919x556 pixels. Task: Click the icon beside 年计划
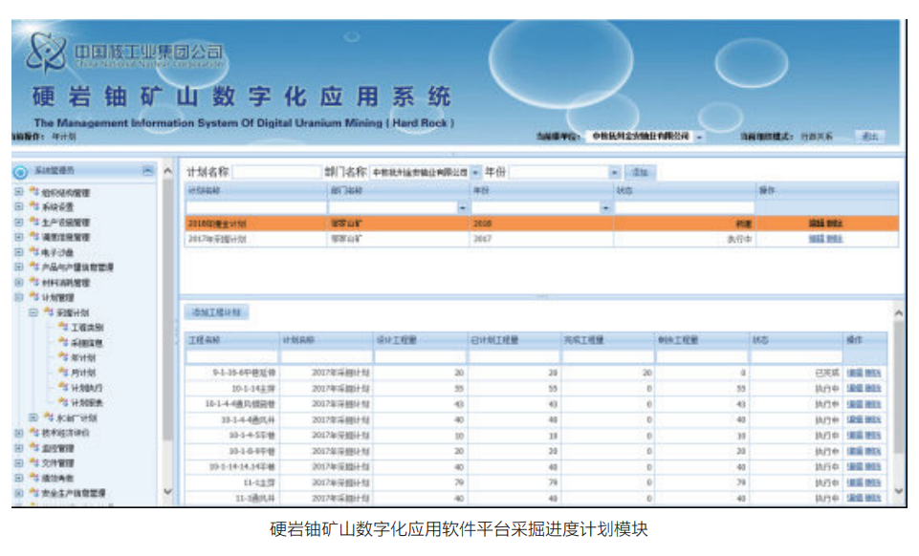coord(63,357)
